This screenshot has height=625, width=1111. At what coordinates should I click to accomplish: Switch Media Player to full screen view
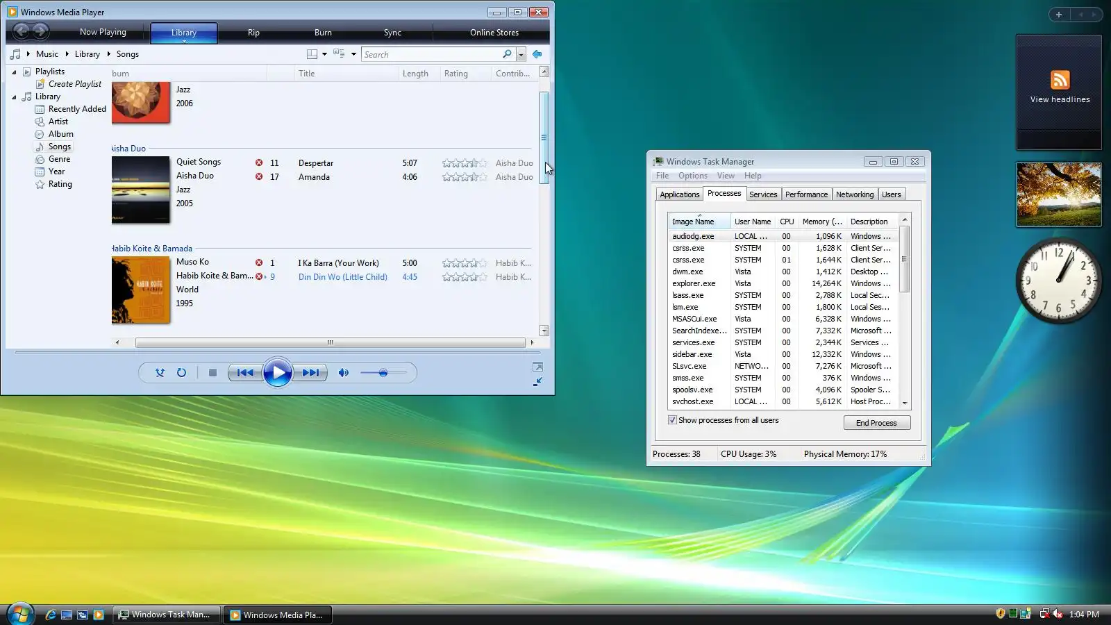coord(537,367)
